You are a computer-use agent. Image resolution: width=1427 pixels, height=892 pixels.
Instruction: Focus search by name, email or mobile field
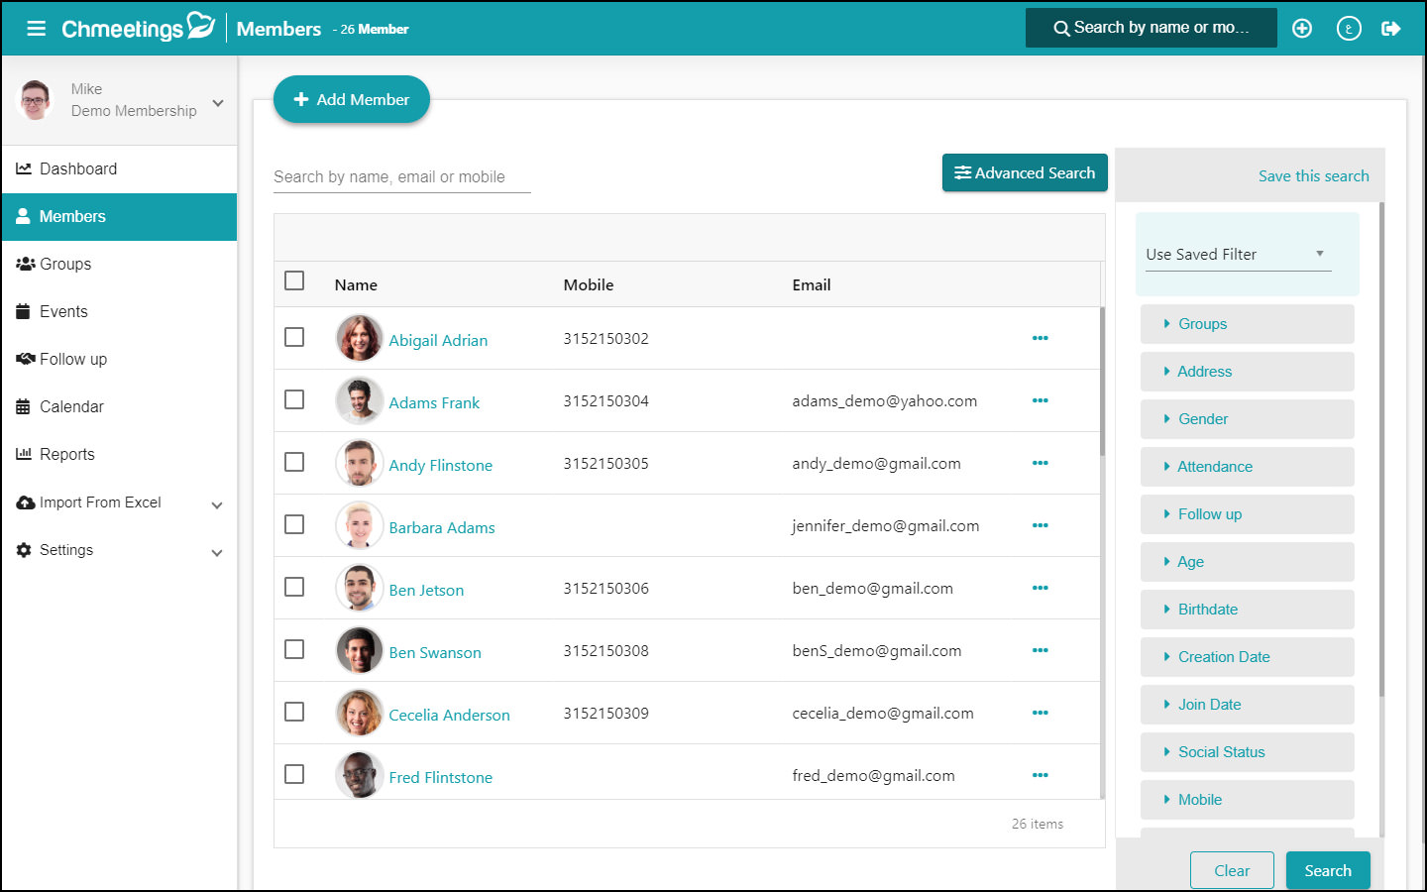[402, 177]
